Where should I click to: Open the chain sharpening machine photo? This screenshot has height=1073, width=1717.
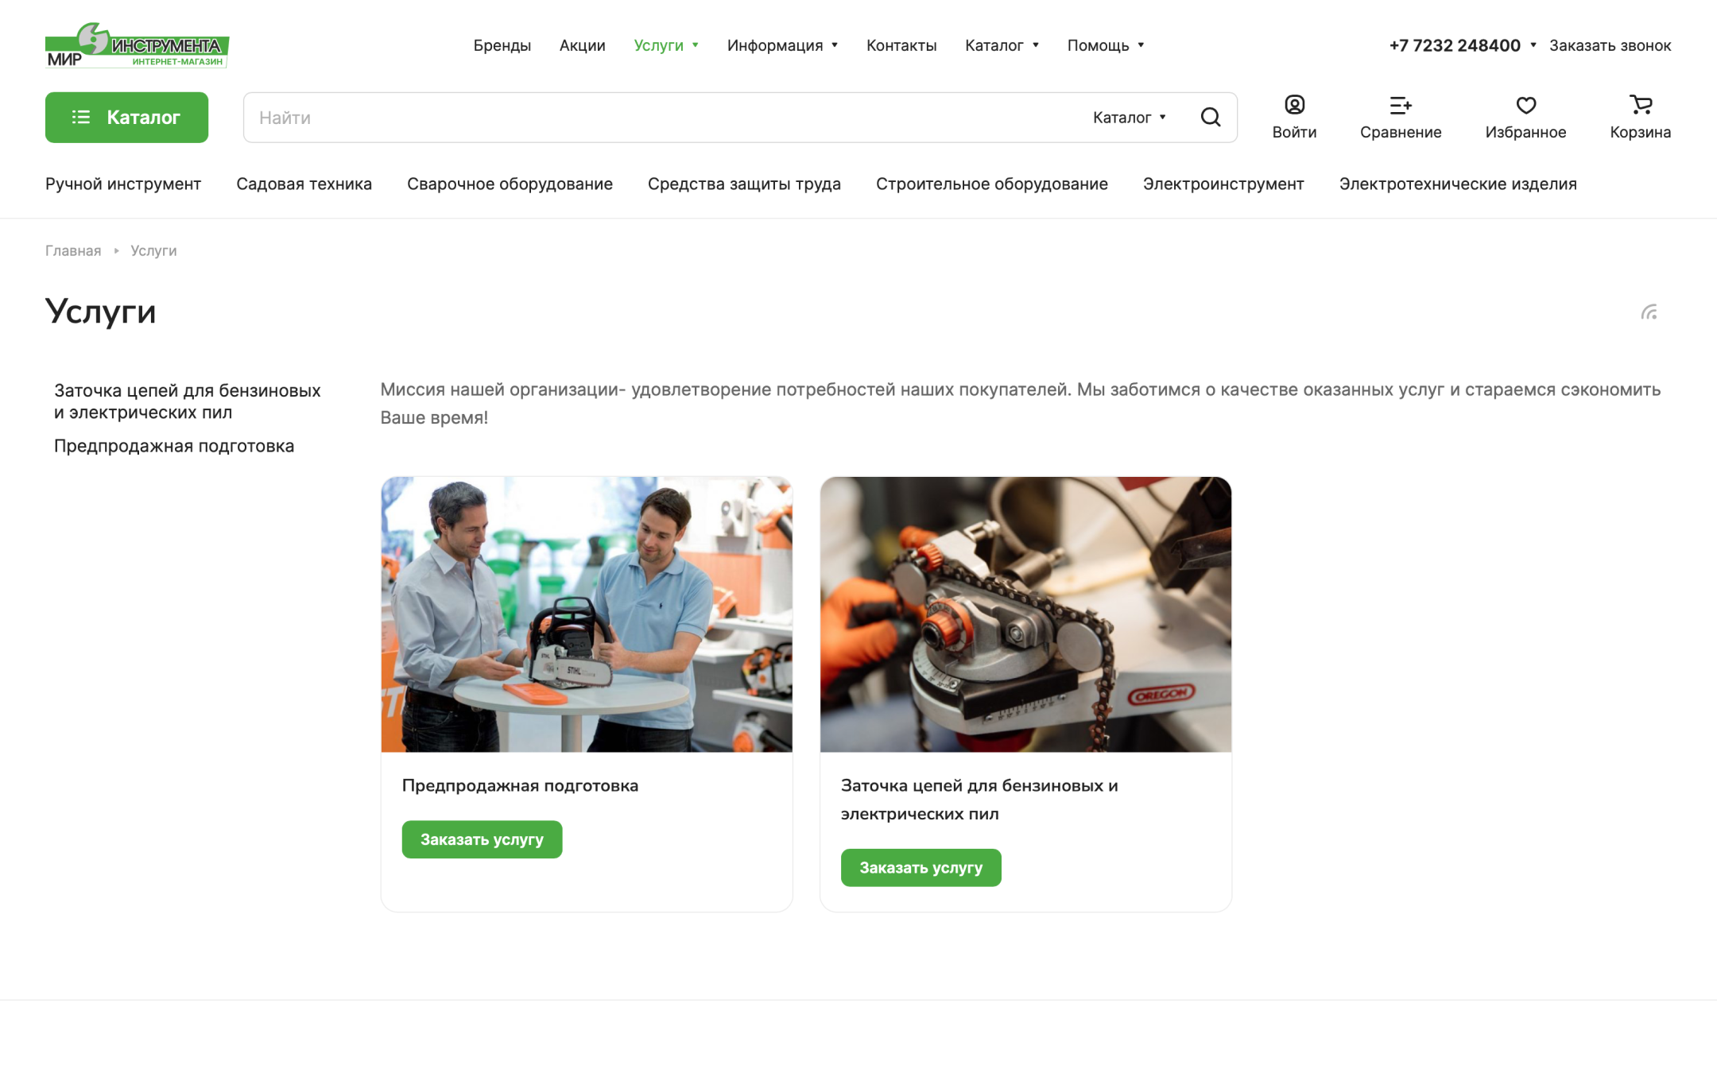coord(1025,614)
